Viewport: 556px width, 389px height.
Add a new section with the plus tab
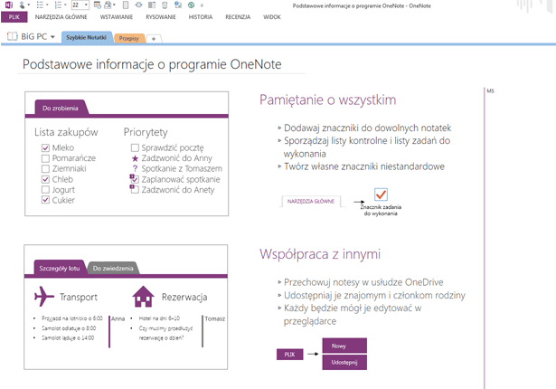point(154,39)
